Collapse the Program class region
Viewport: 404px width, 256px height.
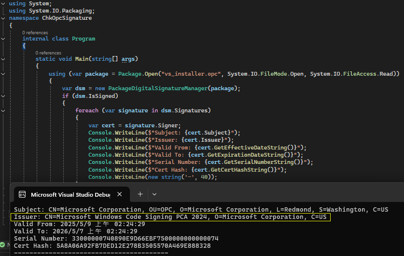(3, 39)
